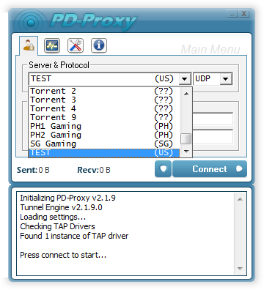
Task: Open the account login tab icon
Action: click(29, 45)
